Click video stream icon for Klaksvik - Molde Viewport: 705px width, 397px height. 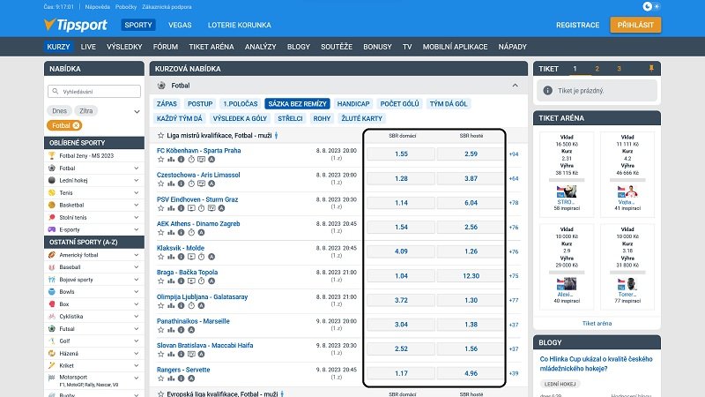pyautogui.click(x=191, y=257)
